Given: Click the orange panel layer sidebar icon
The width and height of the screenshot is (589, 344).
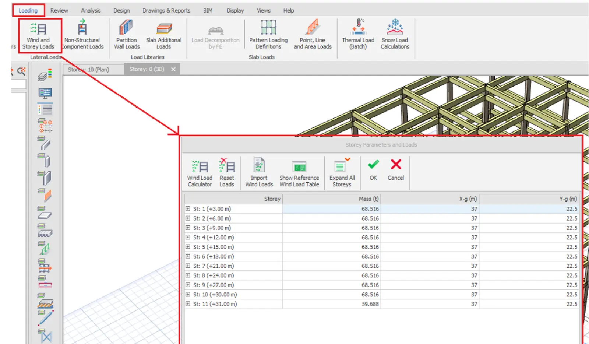Looking at the screenshot, I should [x=45, y=195].
